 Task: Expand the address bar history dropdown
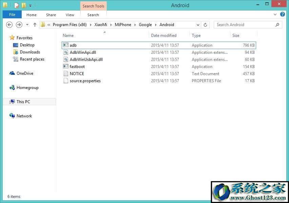(x=198, y=25)
